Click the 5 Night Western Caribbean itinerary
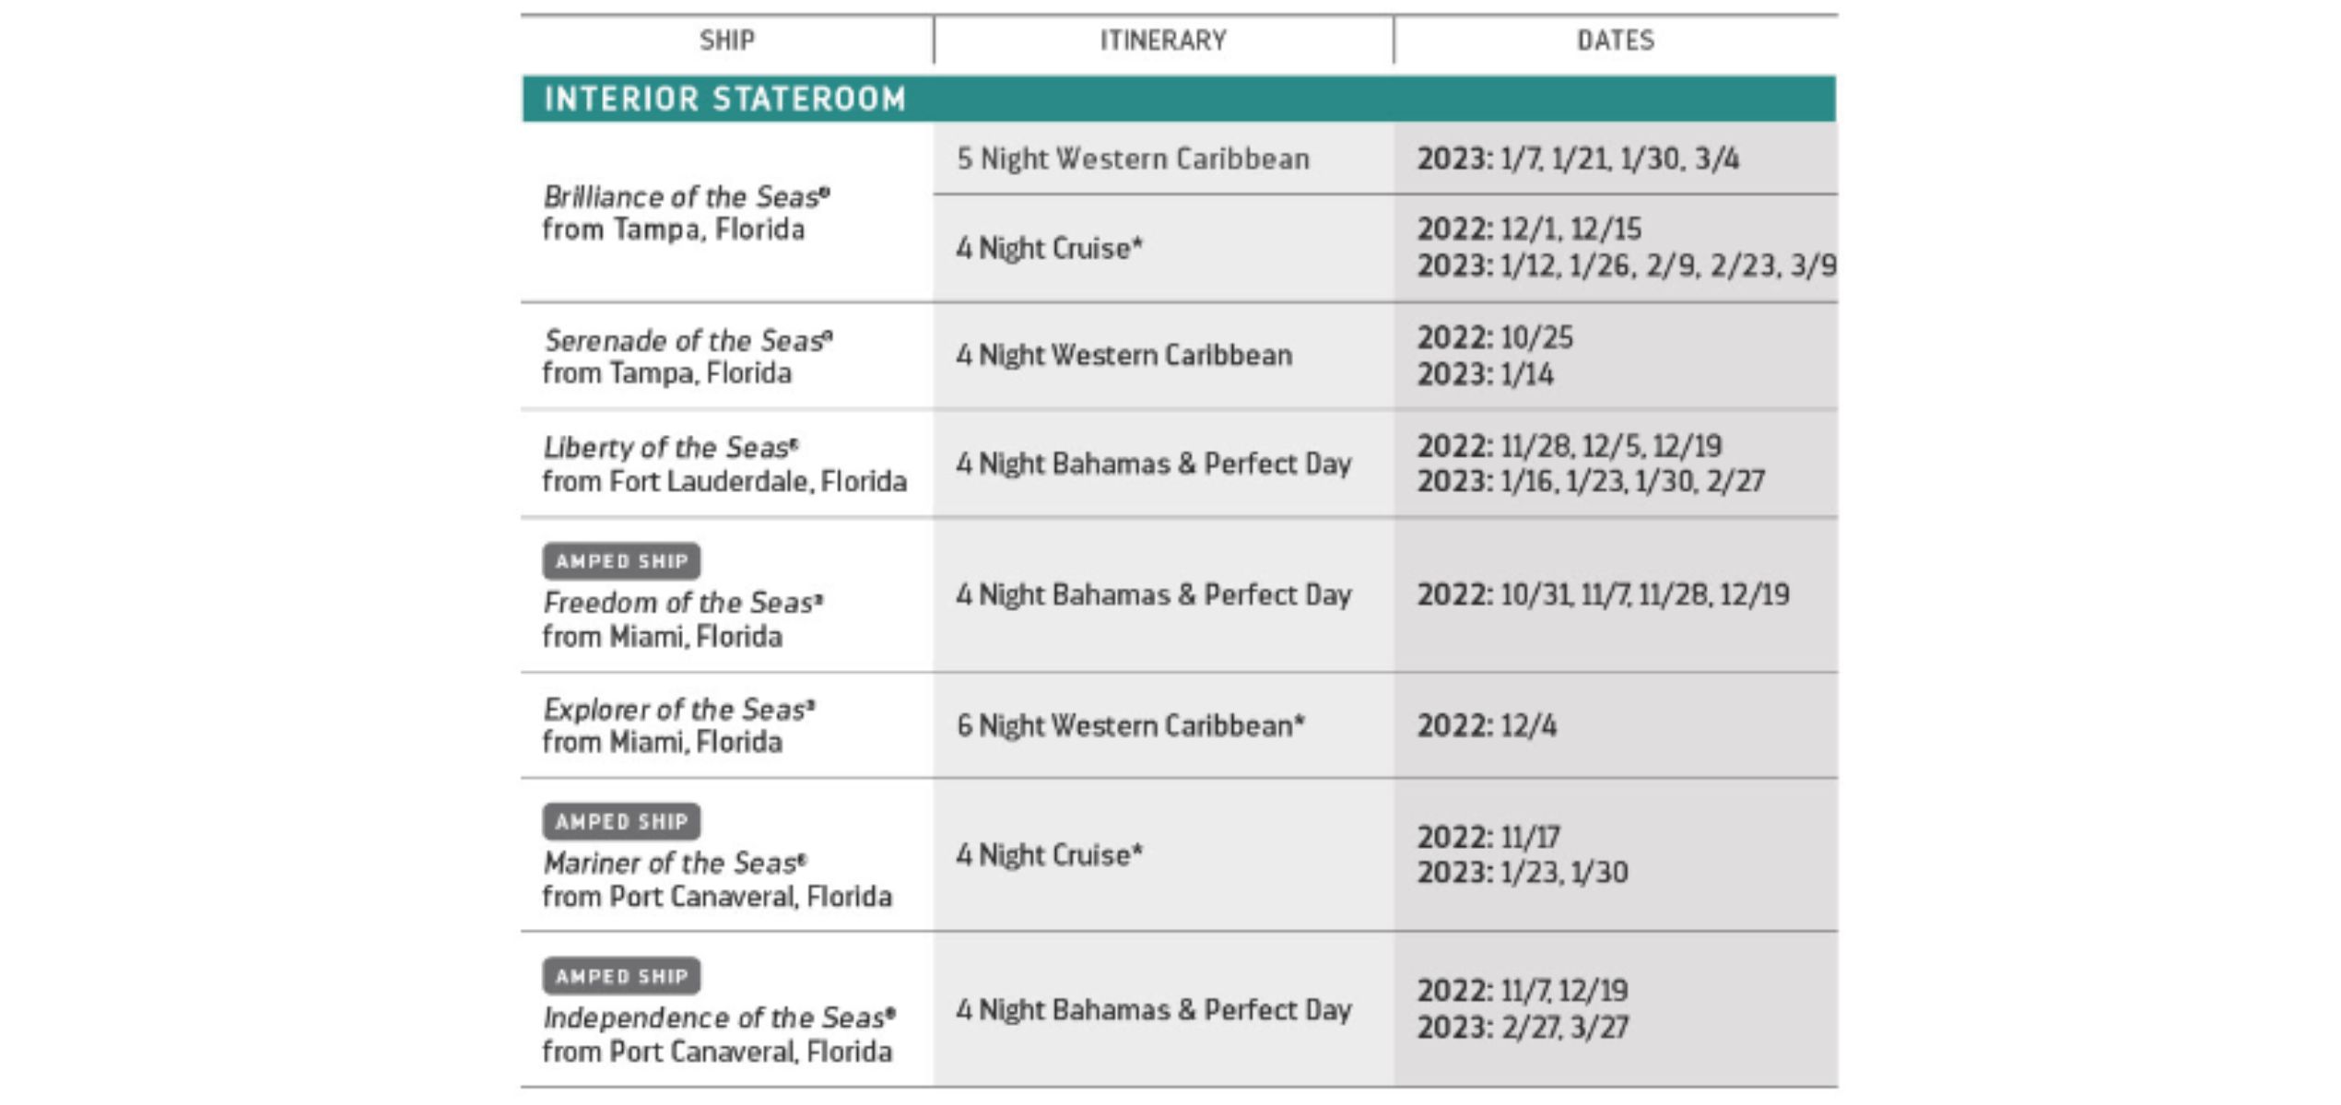Screen dimensions: 2341x1105 1133,159
